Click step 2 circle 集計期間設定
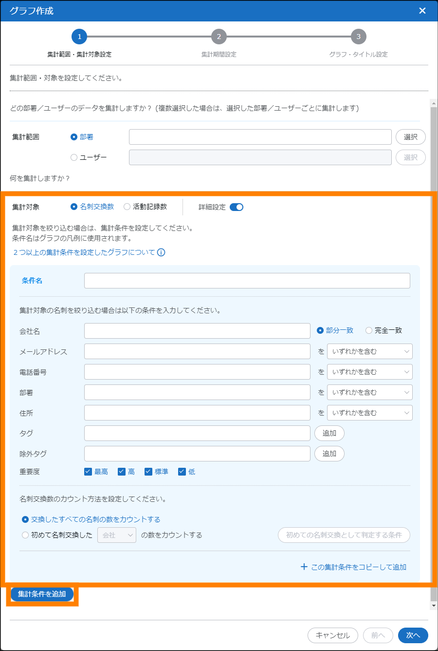This screenshot has height=651, width=438. point(219,37)
